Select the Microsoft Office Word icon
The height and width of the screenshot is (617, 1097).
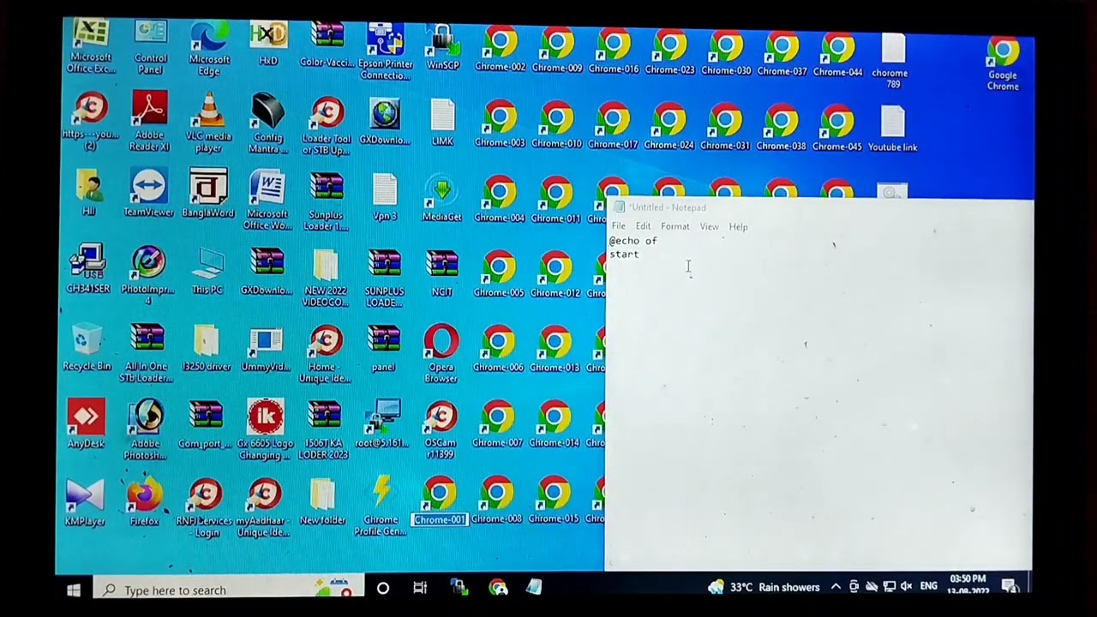coord(267,200)
